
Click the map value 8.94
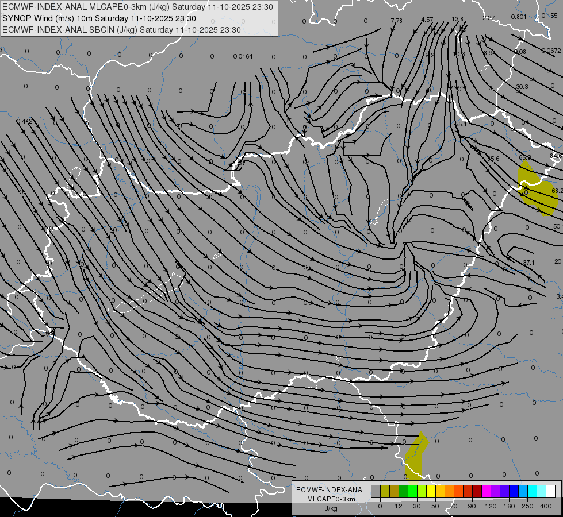coord(489,53)
